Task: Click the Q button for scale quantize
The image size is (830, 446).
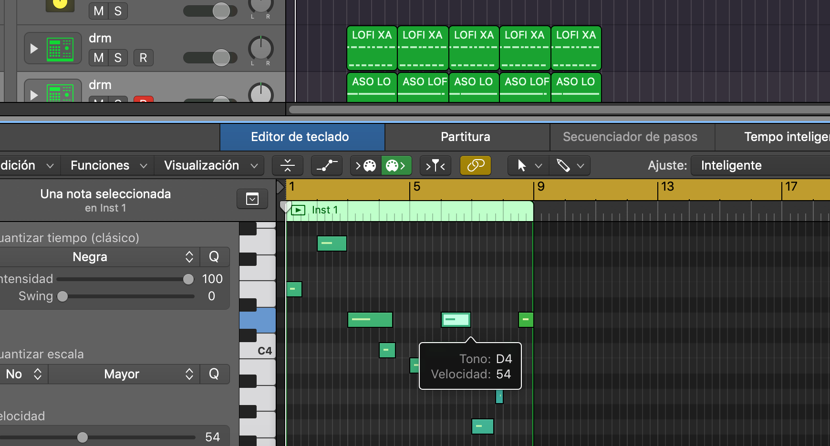Action: click(x=214, y=374)
